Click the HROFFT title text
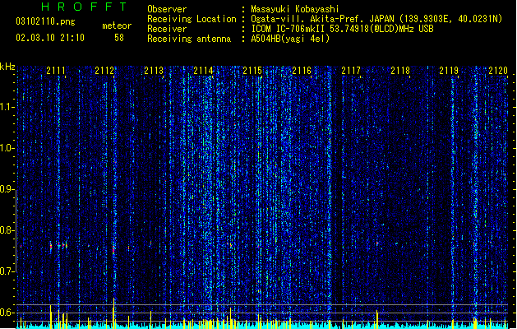Viewport: 517px width, 329px height. tap(84, 7)
